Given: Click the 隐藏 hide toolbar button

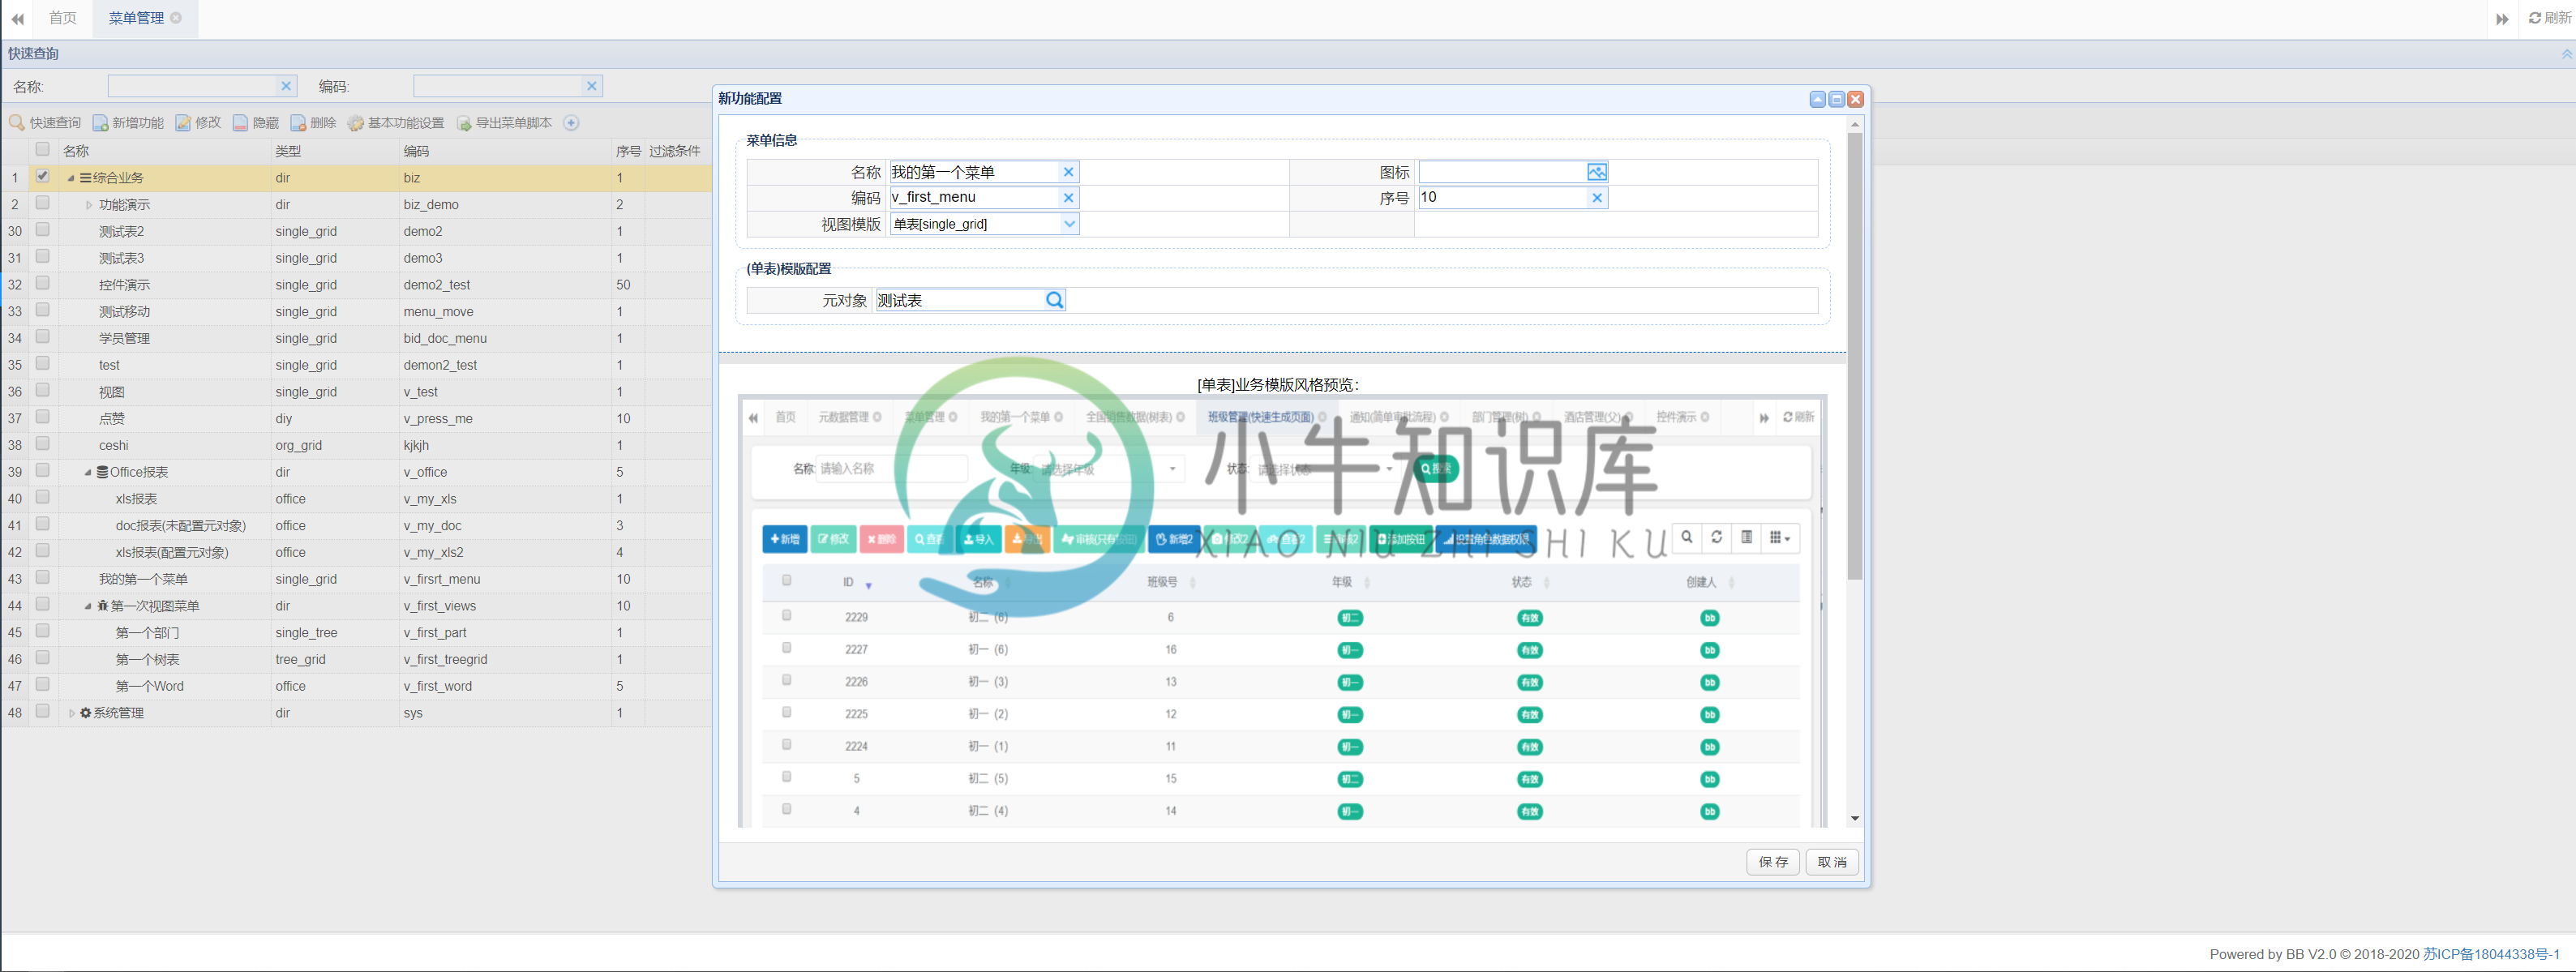Looking at the screenshot, I should (x=256, y=123).
